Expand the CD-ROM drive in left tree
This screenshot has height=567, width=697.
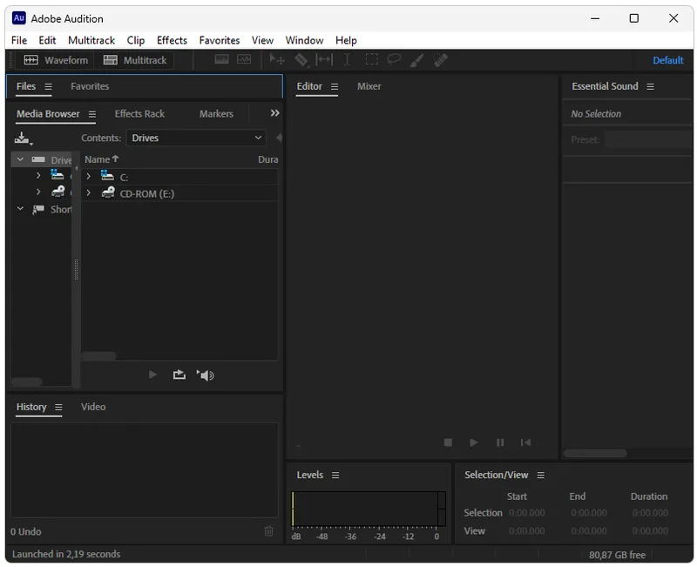[38, 192]
